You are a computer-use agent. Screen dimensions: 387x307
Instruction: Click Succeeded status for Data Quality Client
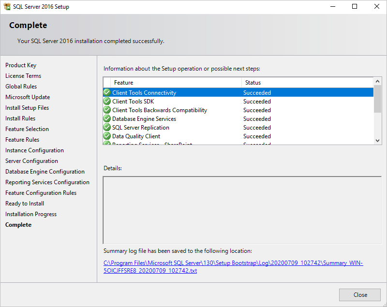pyautogui.click(x=257, y=136)
